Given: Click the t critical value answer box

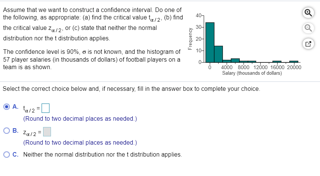Looking at the screenshot, I should coord(45,108).
